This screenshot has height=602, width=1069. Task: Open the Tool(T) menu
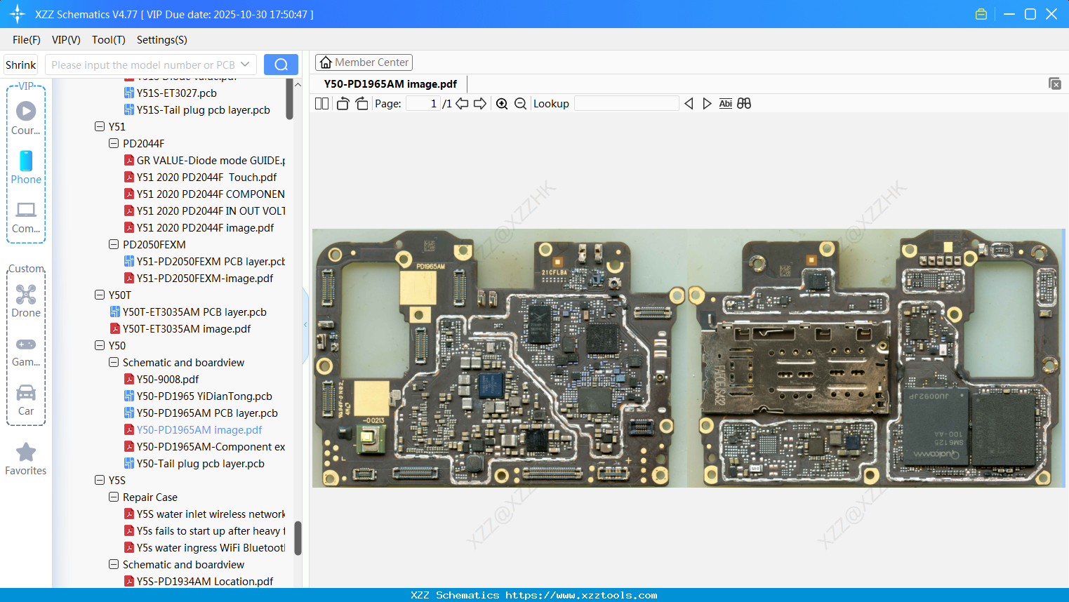[x=109, y=39]
